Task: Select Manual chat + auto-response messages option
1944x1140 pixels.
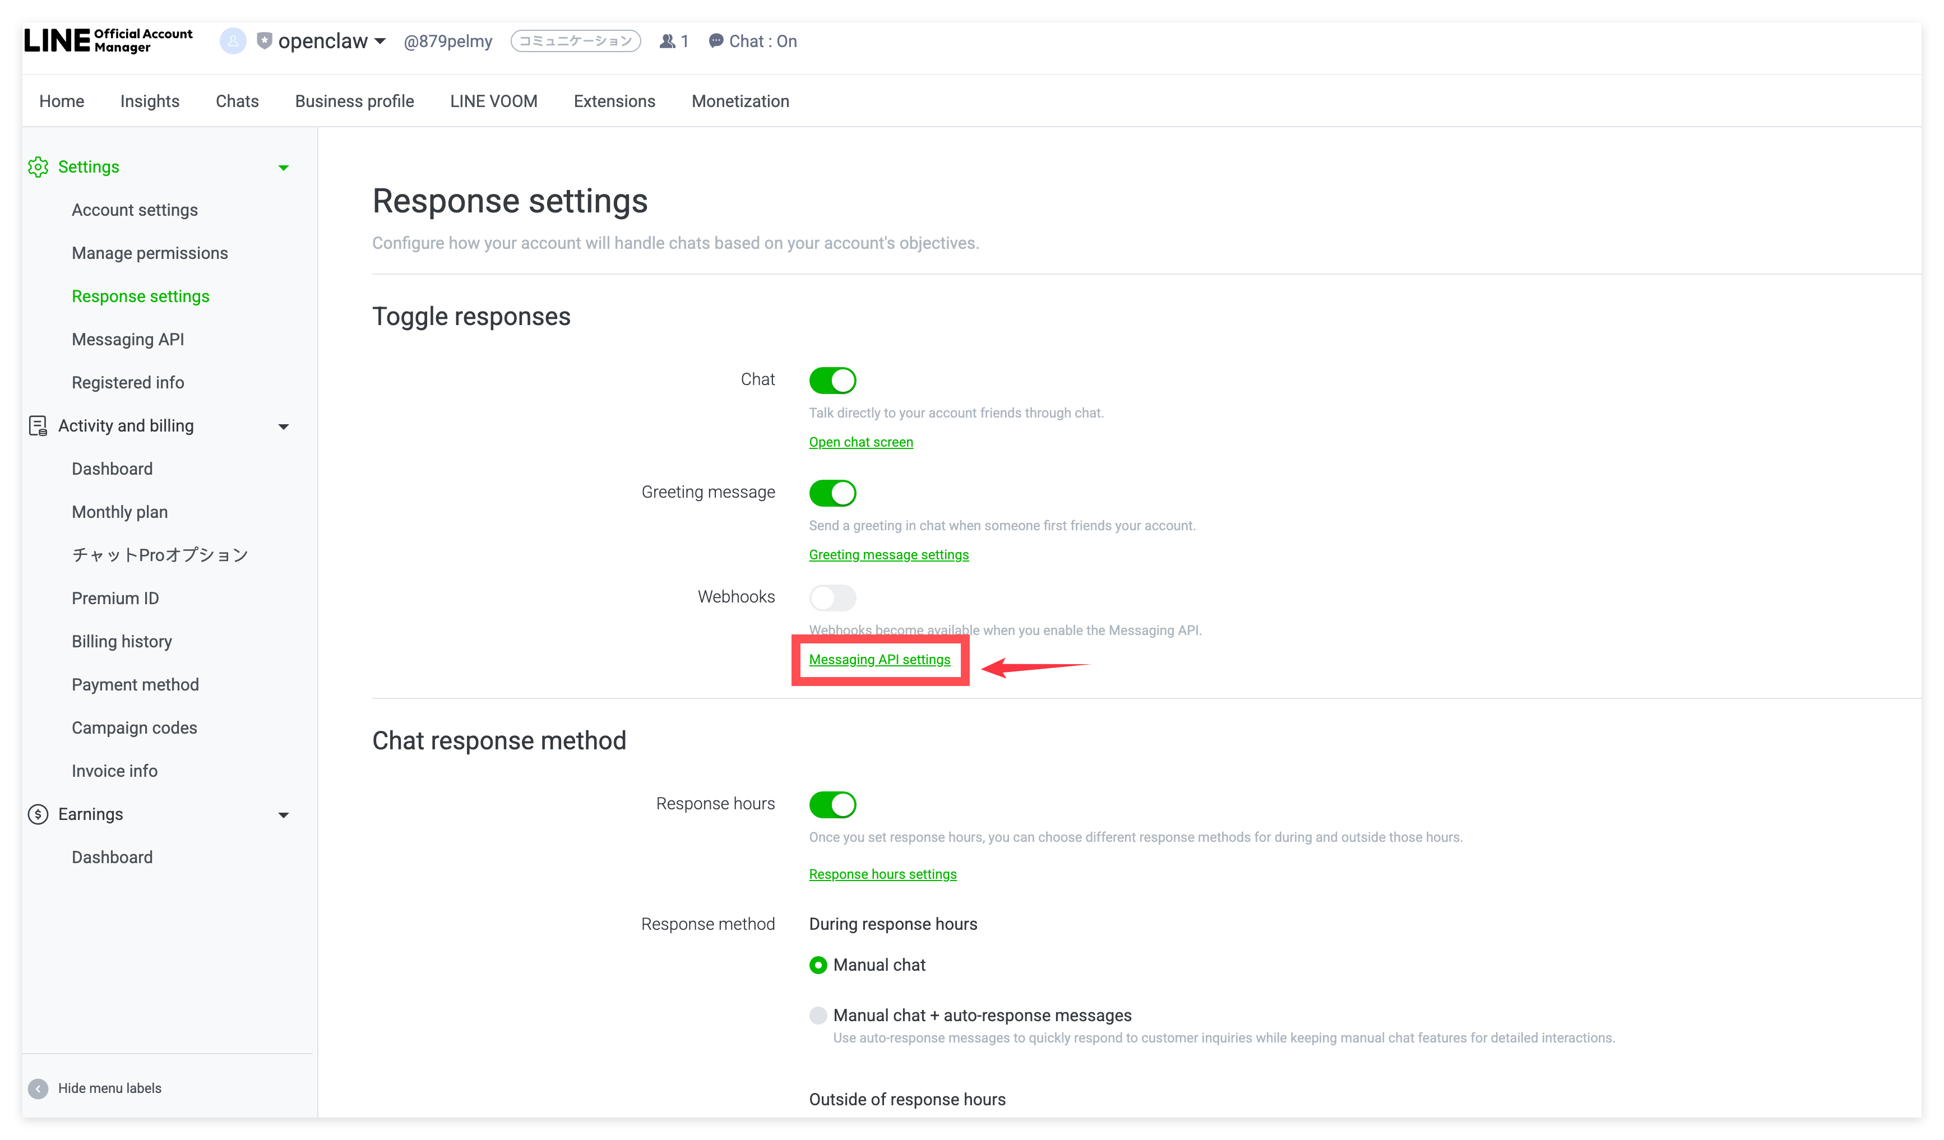Action: [x=818, y=1015]
